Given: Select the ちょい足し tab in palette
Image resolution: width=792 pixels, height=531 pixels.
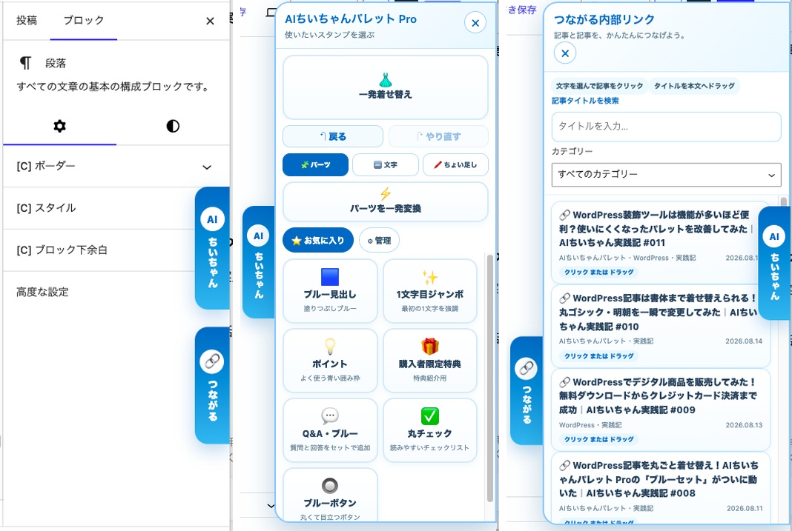Looking at the screenshot, I should tap(455, 165).
